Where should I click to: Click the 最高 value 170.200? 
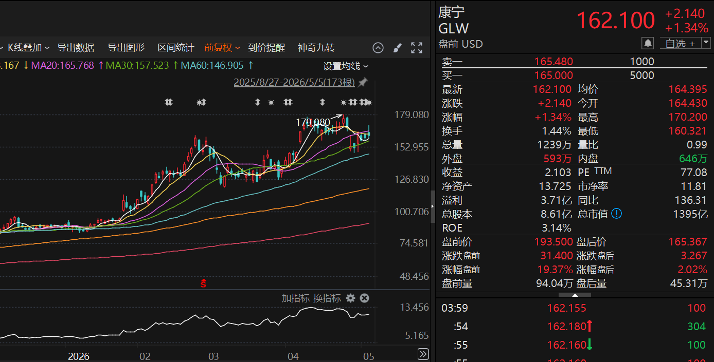click(x=688, y=117)
